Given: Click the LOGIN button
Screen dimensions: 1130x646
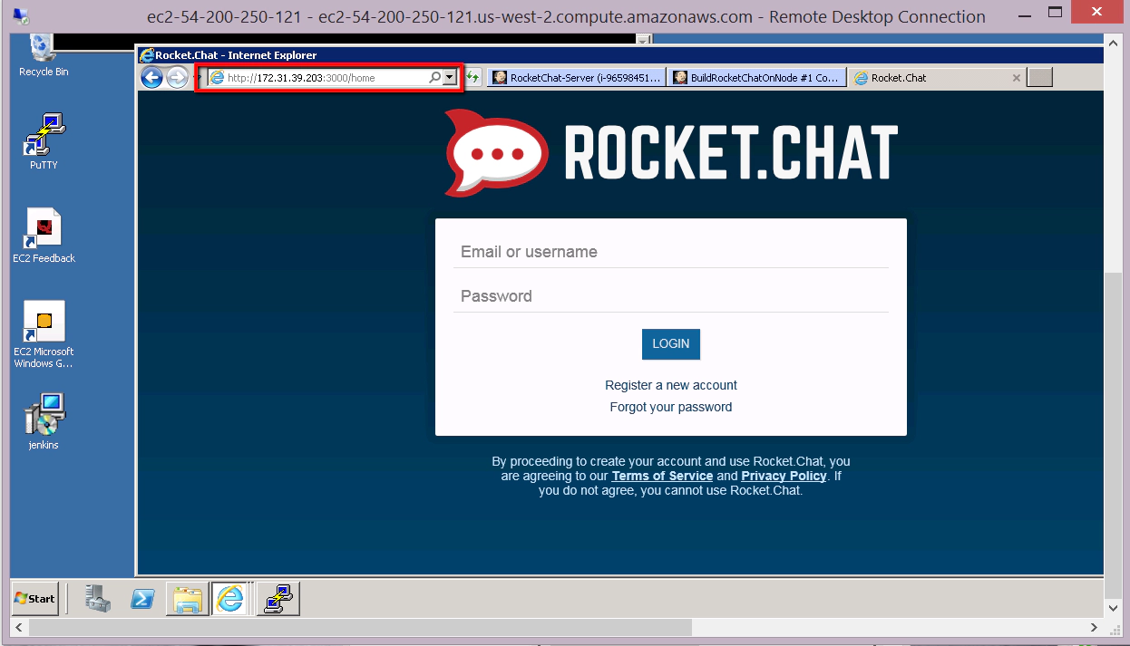Looking at the screenshot, I should [x=670, y=343].
